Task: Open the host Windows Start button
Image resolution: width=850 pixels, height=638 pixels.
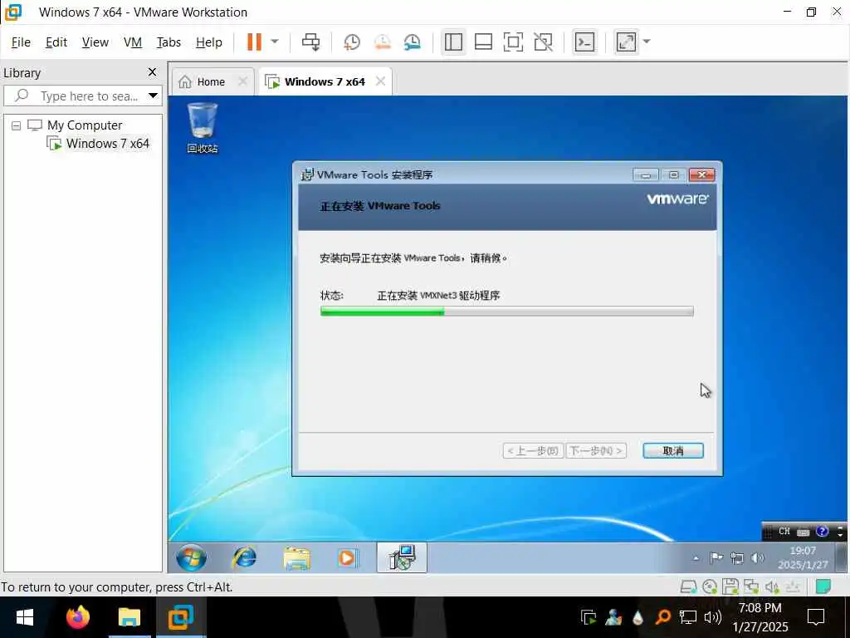Action: point(24,617)
